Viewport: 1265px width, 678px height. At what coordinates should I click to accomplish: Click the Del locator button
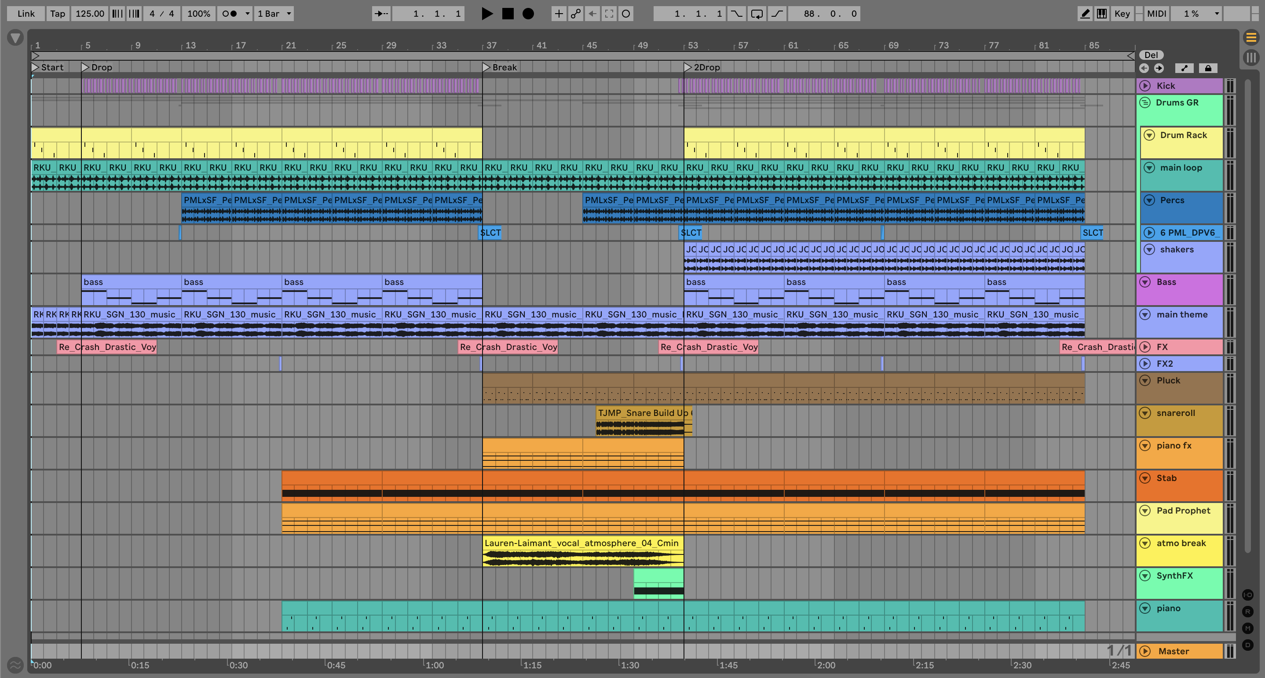coord(1151,55)
